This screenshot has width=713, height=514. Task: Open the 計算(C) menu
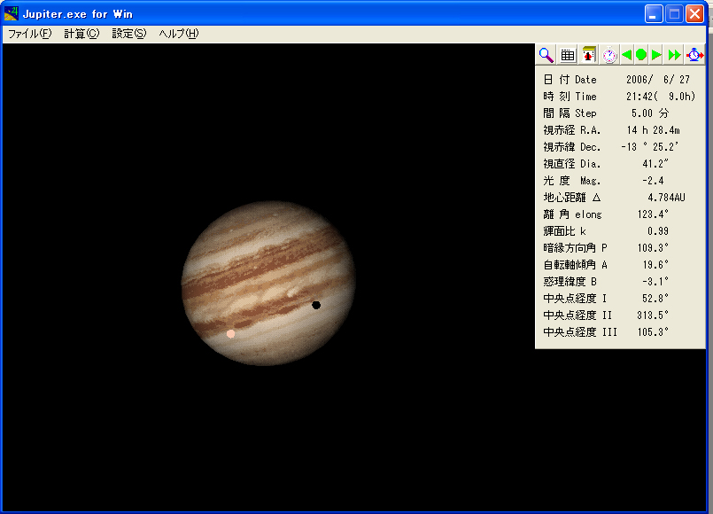point(81,34)
